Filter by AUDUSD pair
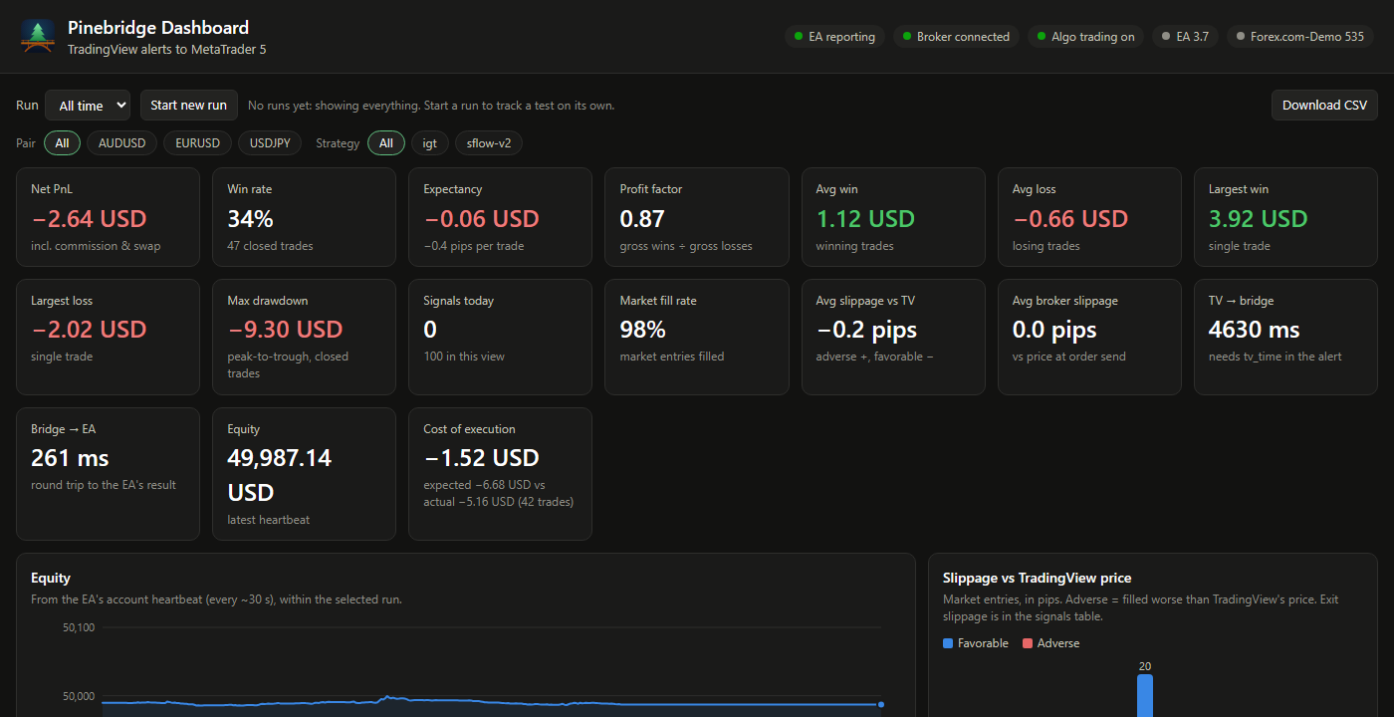Viewport: 1394px width, 717px height. [121, 143]
